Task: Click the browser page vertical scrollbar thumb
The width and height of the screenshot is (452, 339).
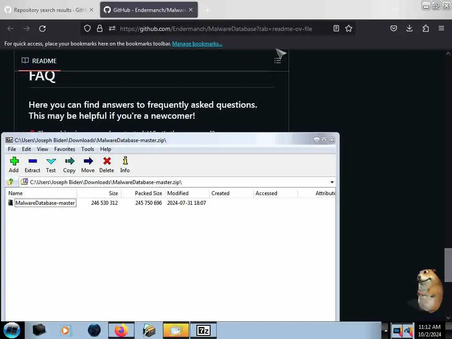Action: pyautogui.click(x=448, y=265)
